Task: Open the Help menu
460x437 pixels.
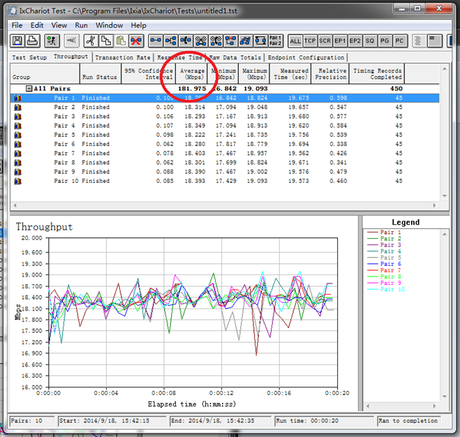Action: pos(138,26)
